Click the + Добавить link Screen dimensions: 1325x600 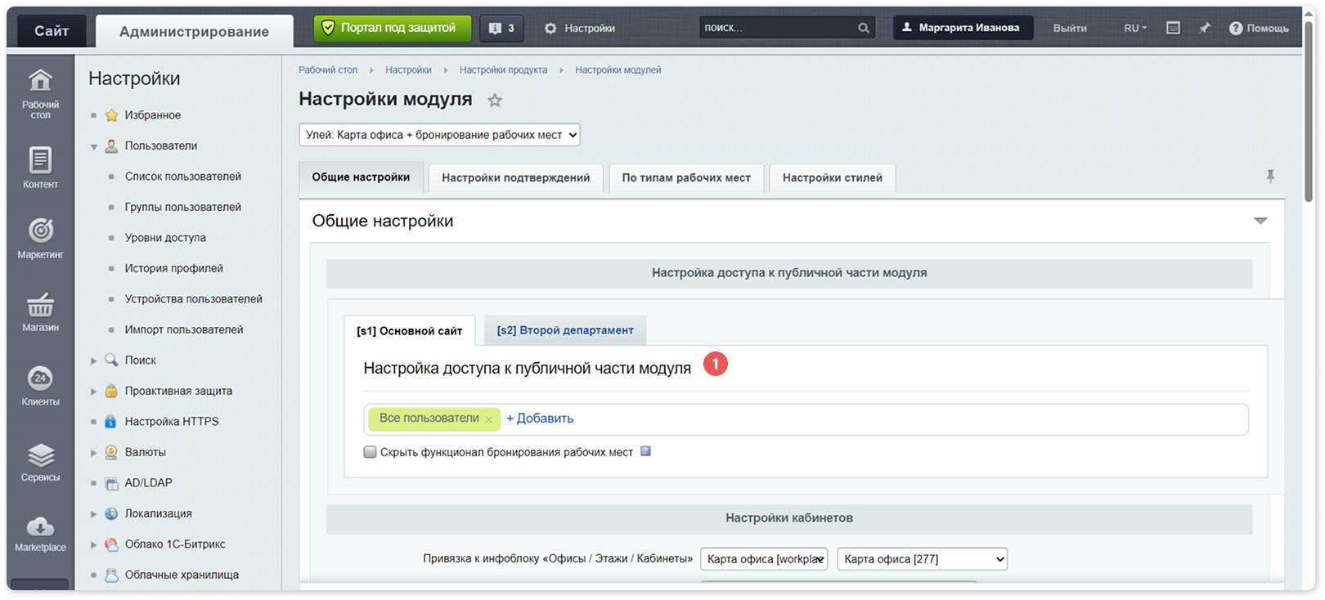[540, 419]
